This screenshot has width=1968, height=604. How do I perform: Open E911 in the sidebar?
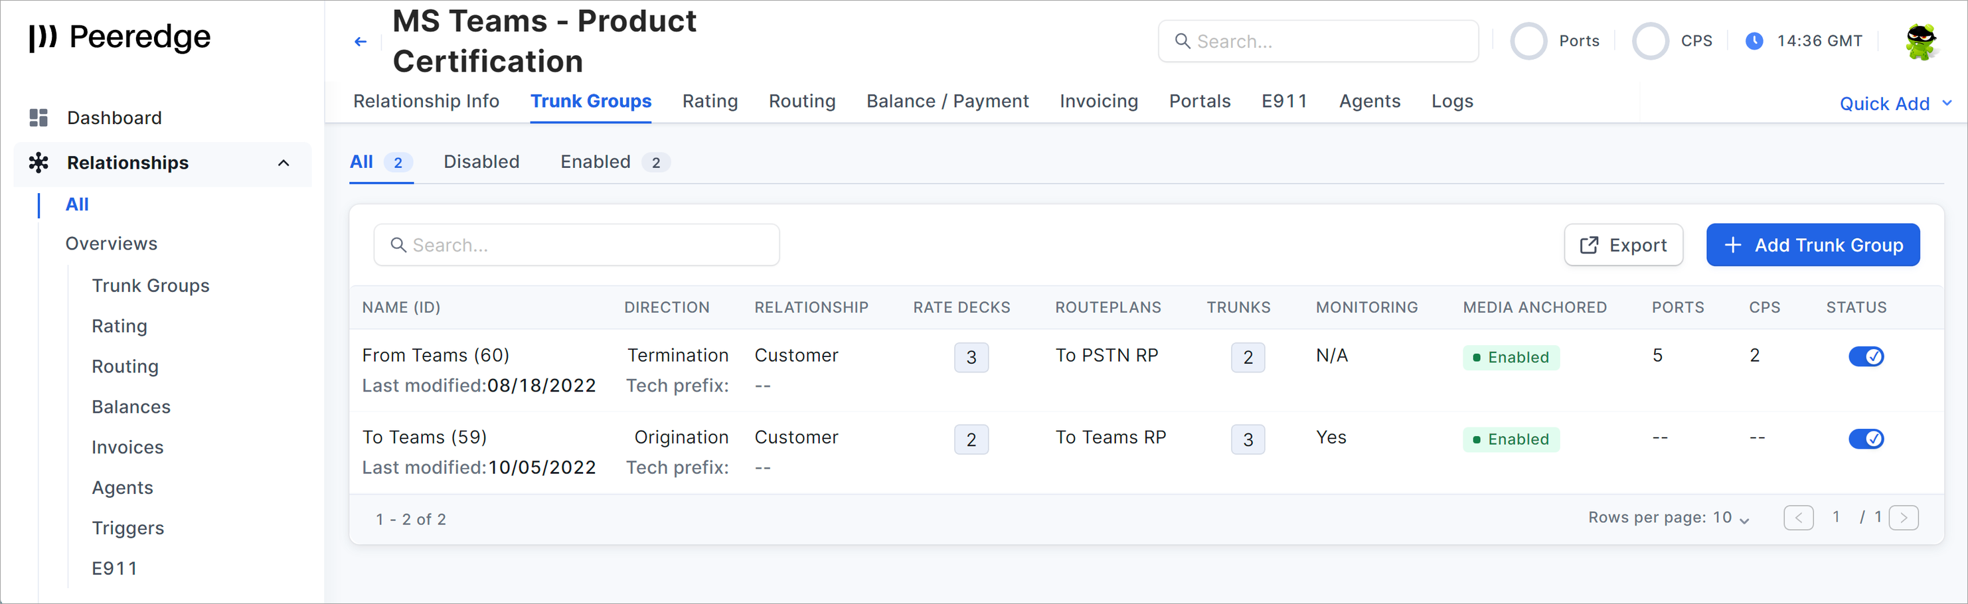coord(115,569)
